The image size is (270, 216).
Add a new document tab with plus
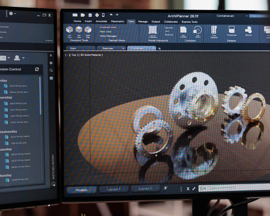click(x=160, y=49)
